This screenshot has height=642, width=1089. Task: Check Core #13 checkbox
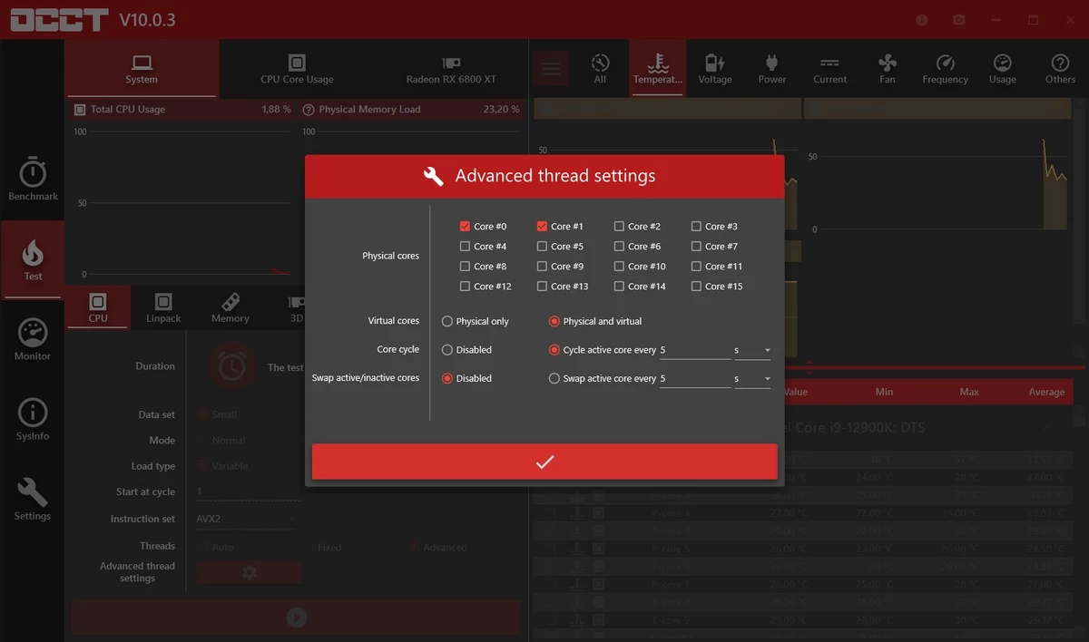[542, 287]
